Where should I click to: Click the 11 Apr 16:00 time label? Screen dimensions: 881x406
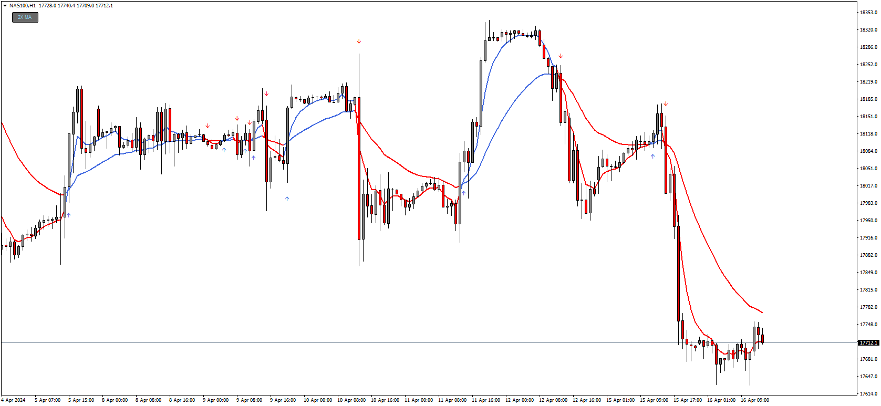(x=485, y=400)
